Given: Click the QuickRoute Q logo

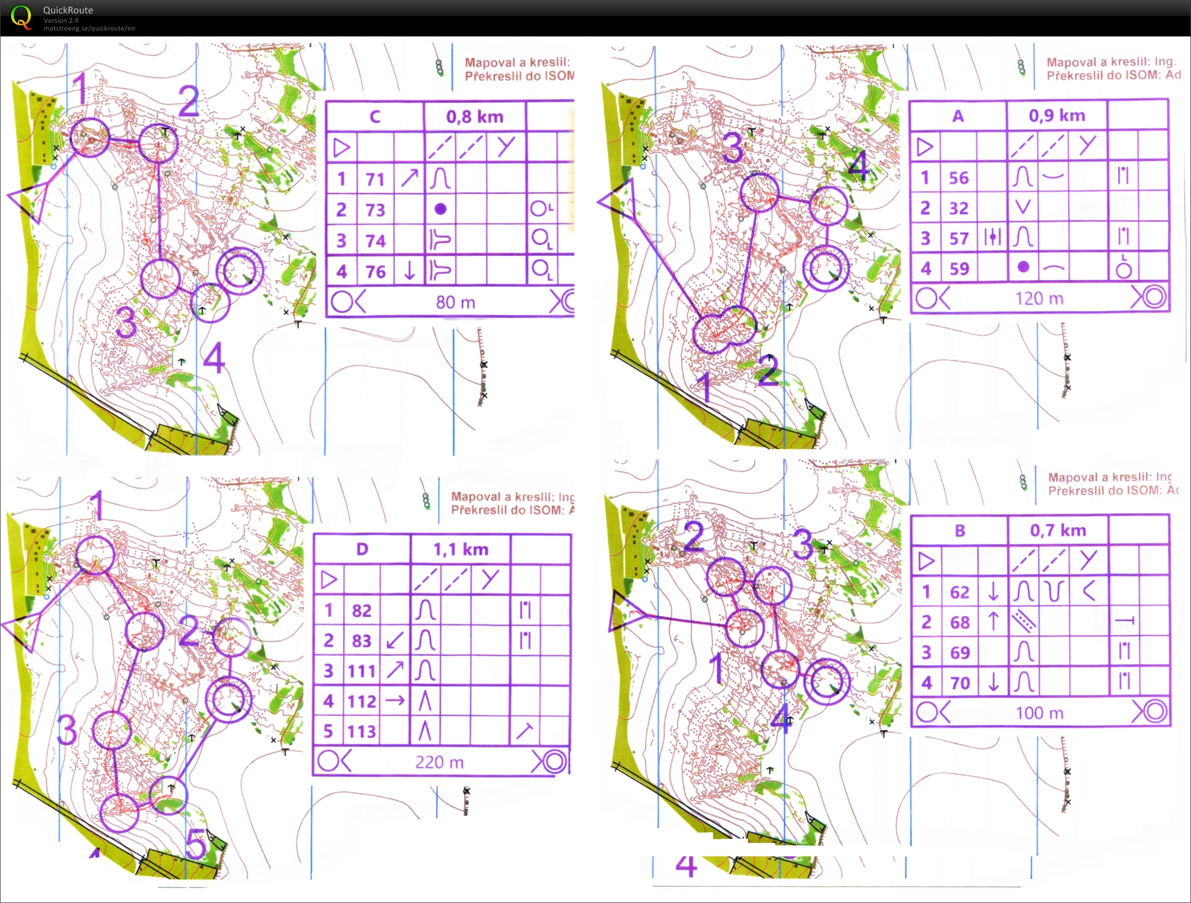Looking at the screenshot, I should click(x=21, y=16).
